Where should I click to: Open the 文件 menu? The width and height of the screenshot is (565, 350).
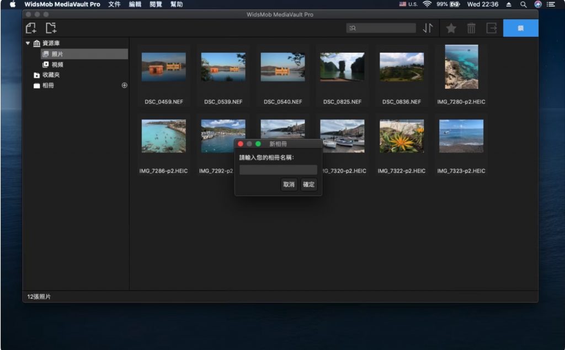[114, 4]
